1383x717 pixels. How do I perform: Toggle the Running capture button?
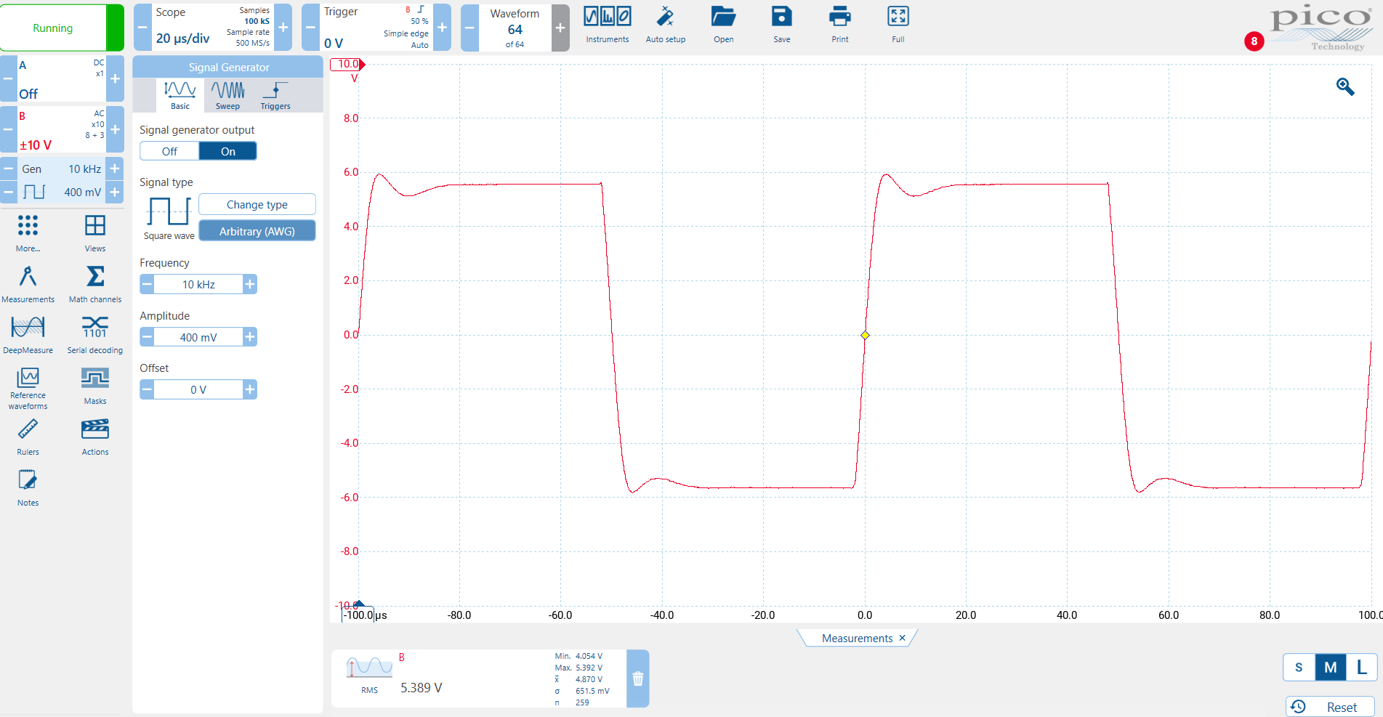click(53, 28)
